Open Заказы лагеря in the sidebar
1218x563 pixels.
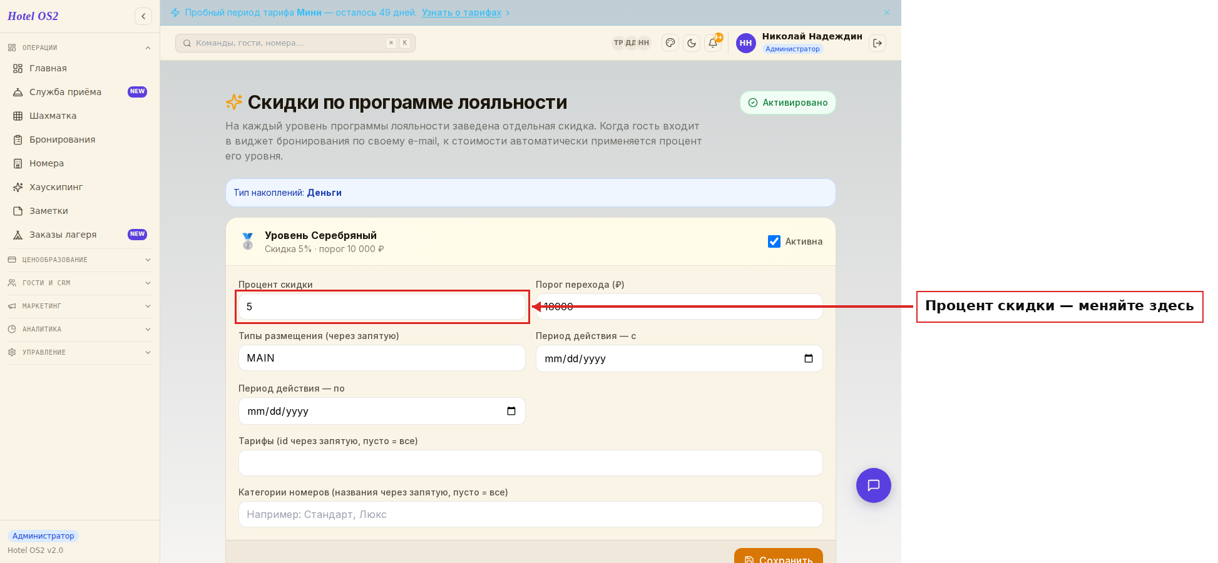pyautogui.click(x=79, y=235)
